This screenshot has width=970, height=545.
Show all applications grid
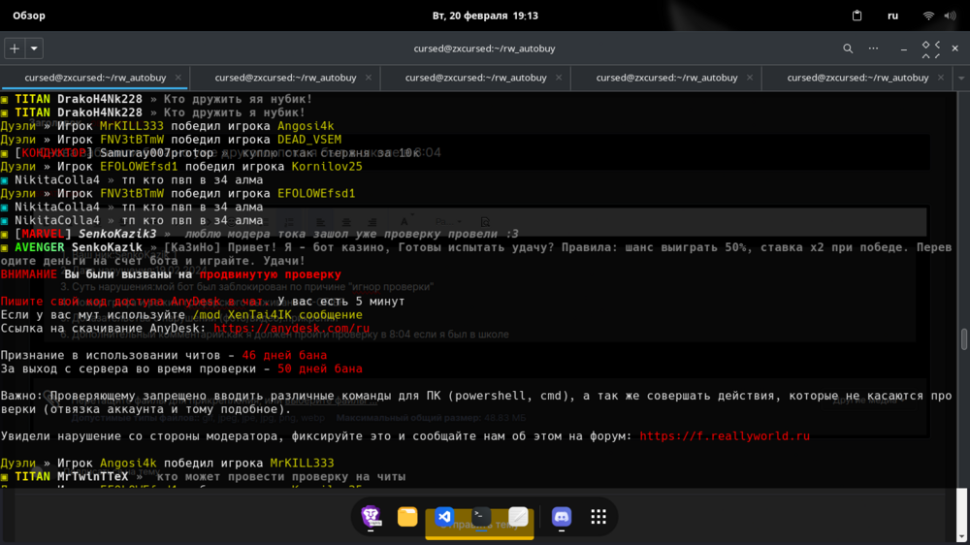pos(598,516)
